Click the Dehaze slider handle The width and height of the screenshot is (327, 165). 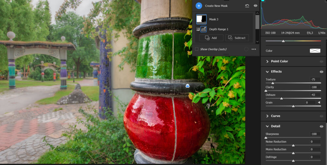click(281, 98)
